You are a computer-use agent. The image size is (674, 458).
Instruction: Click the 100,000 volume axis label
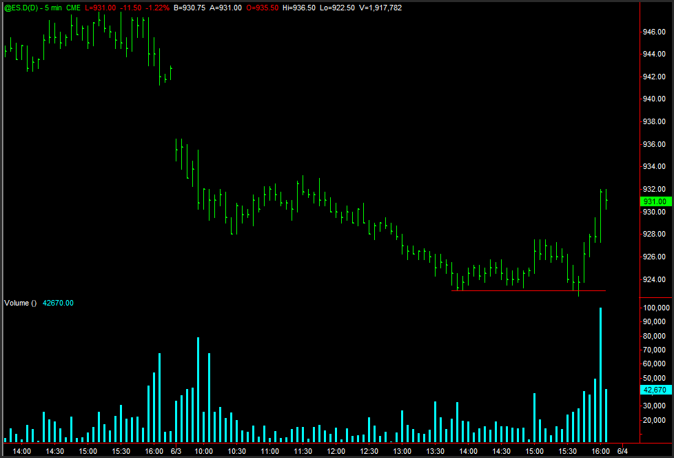[x=656, y=308]
